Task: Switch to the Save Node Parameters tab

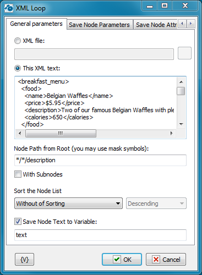Action: [99, 25]
